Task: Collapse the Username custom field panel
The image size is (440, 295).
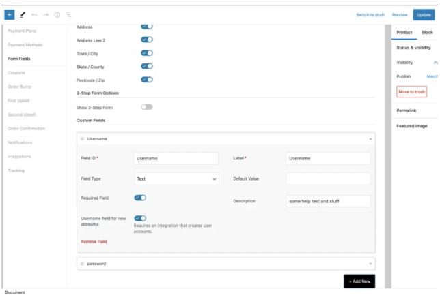Action: [371, 138]
